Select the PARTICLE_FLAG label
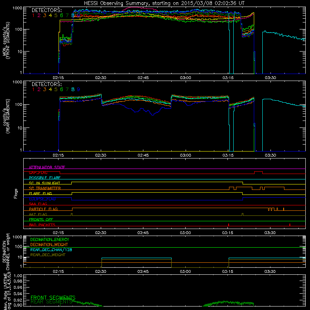This screenshot has width=310, height=310. (x=43, y=209)
